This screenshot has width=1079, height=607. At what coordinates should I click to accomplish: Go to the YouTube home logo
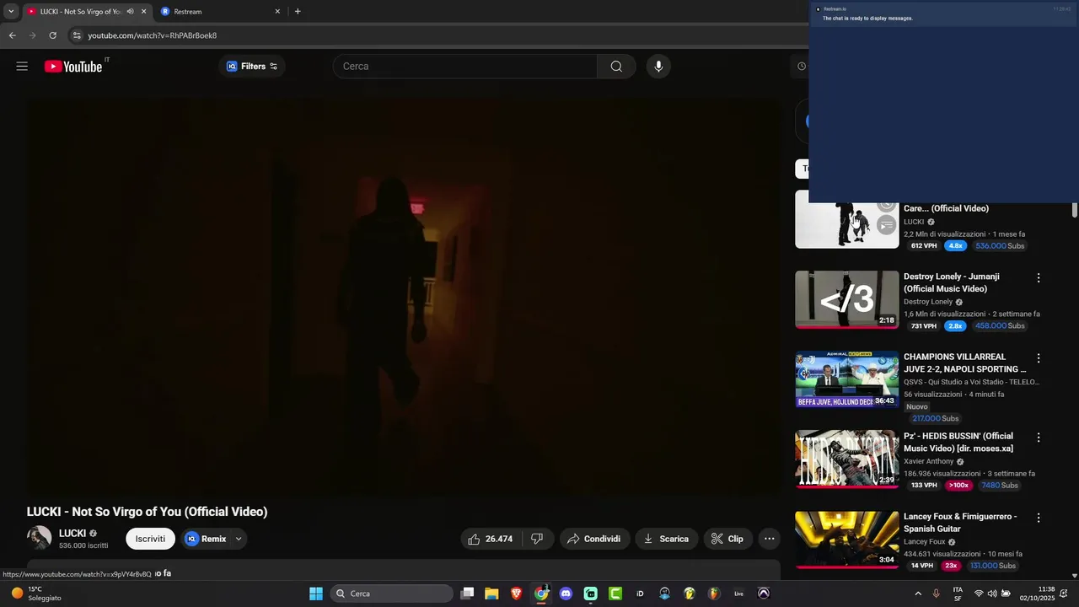coord(73,67)
